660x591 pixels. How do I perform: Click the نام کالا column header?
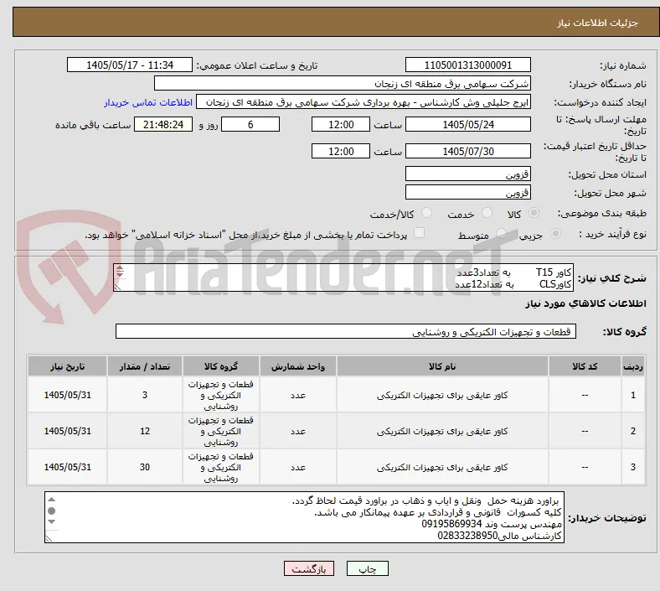coord(442,366)
